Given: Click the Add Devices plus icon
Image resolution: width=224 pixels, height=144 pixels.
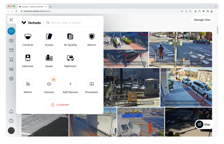Looking at the screenshot, I should [70, 84].
